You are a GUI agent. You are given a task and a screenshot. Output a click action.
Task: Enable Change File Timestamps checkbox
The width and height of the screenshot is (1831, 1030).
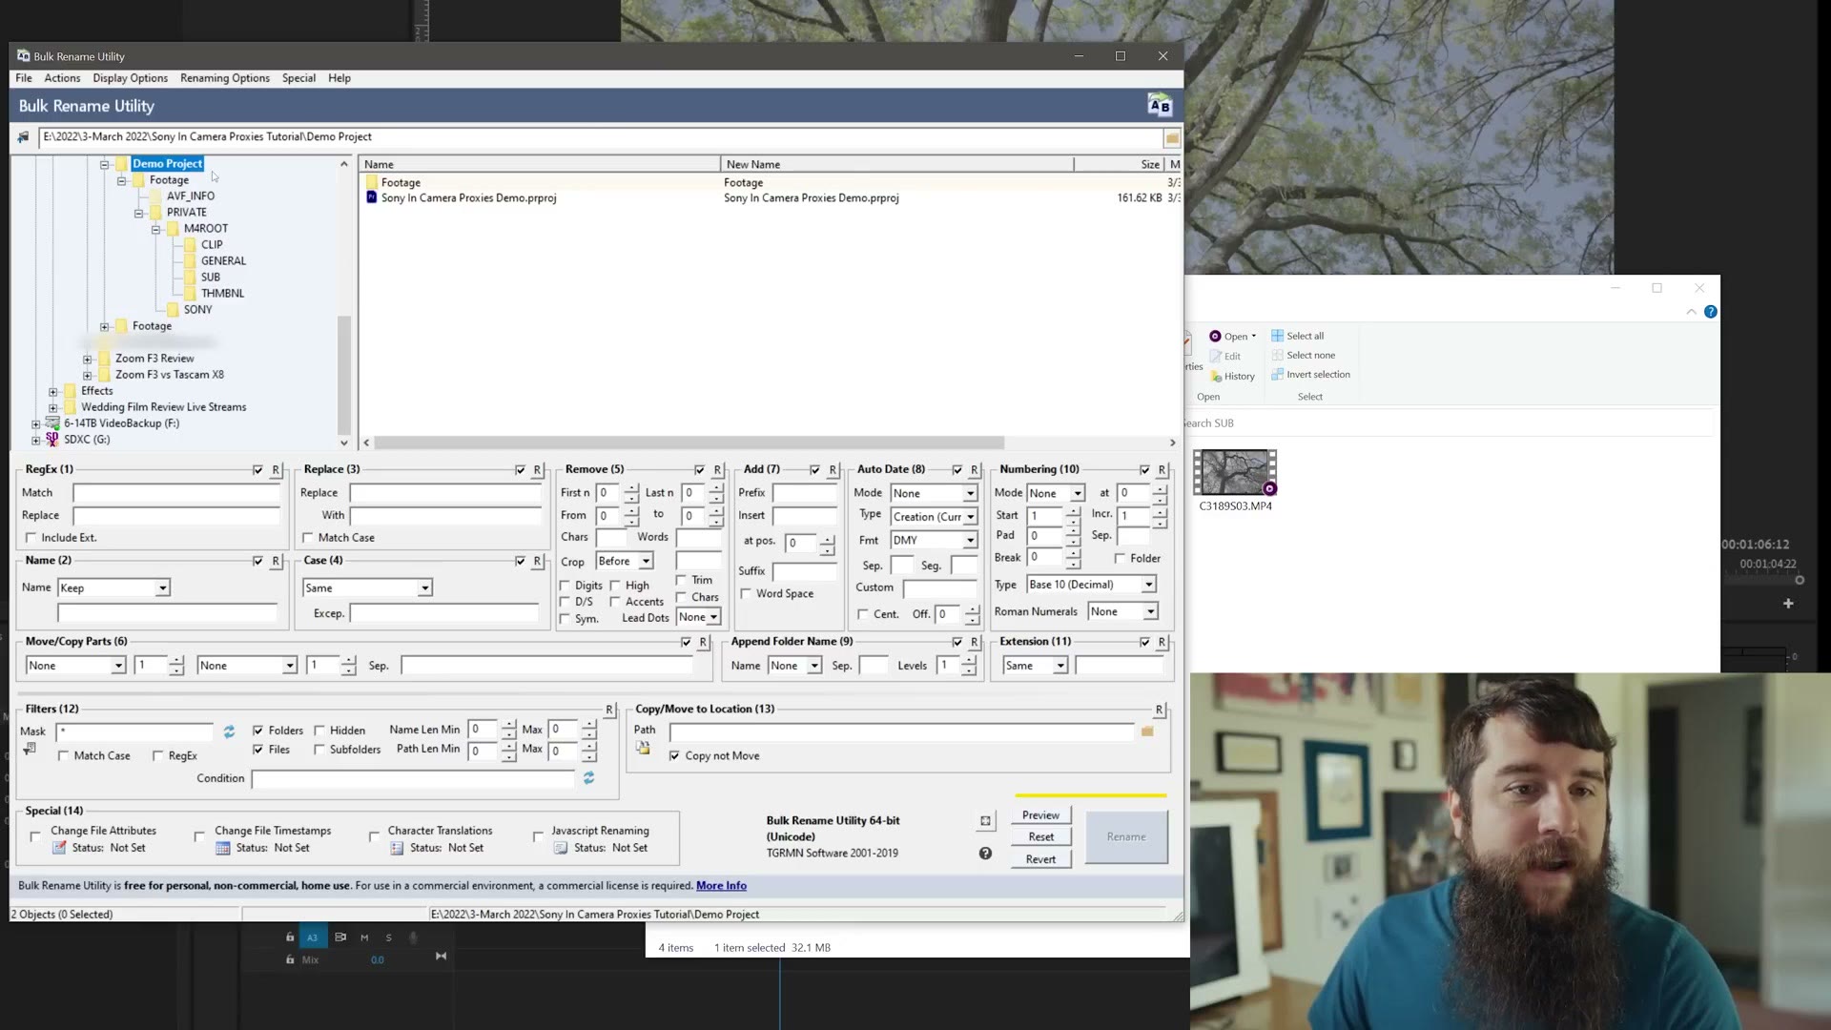pyautogui.click(x=198, y=836)
